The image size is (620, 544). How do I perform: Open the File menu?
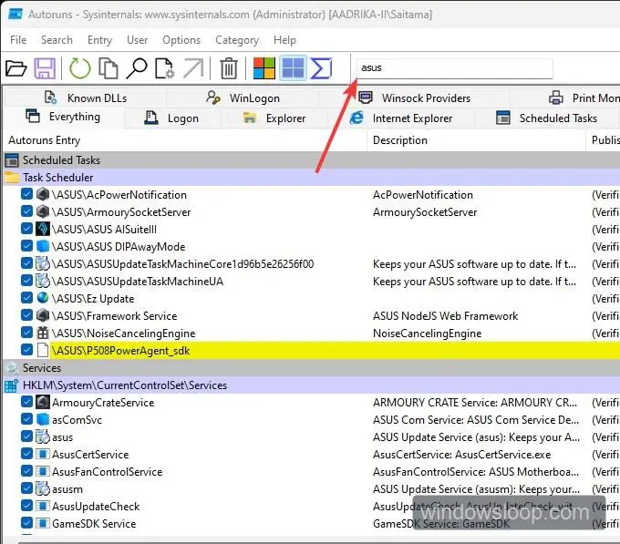pos(18,40)
